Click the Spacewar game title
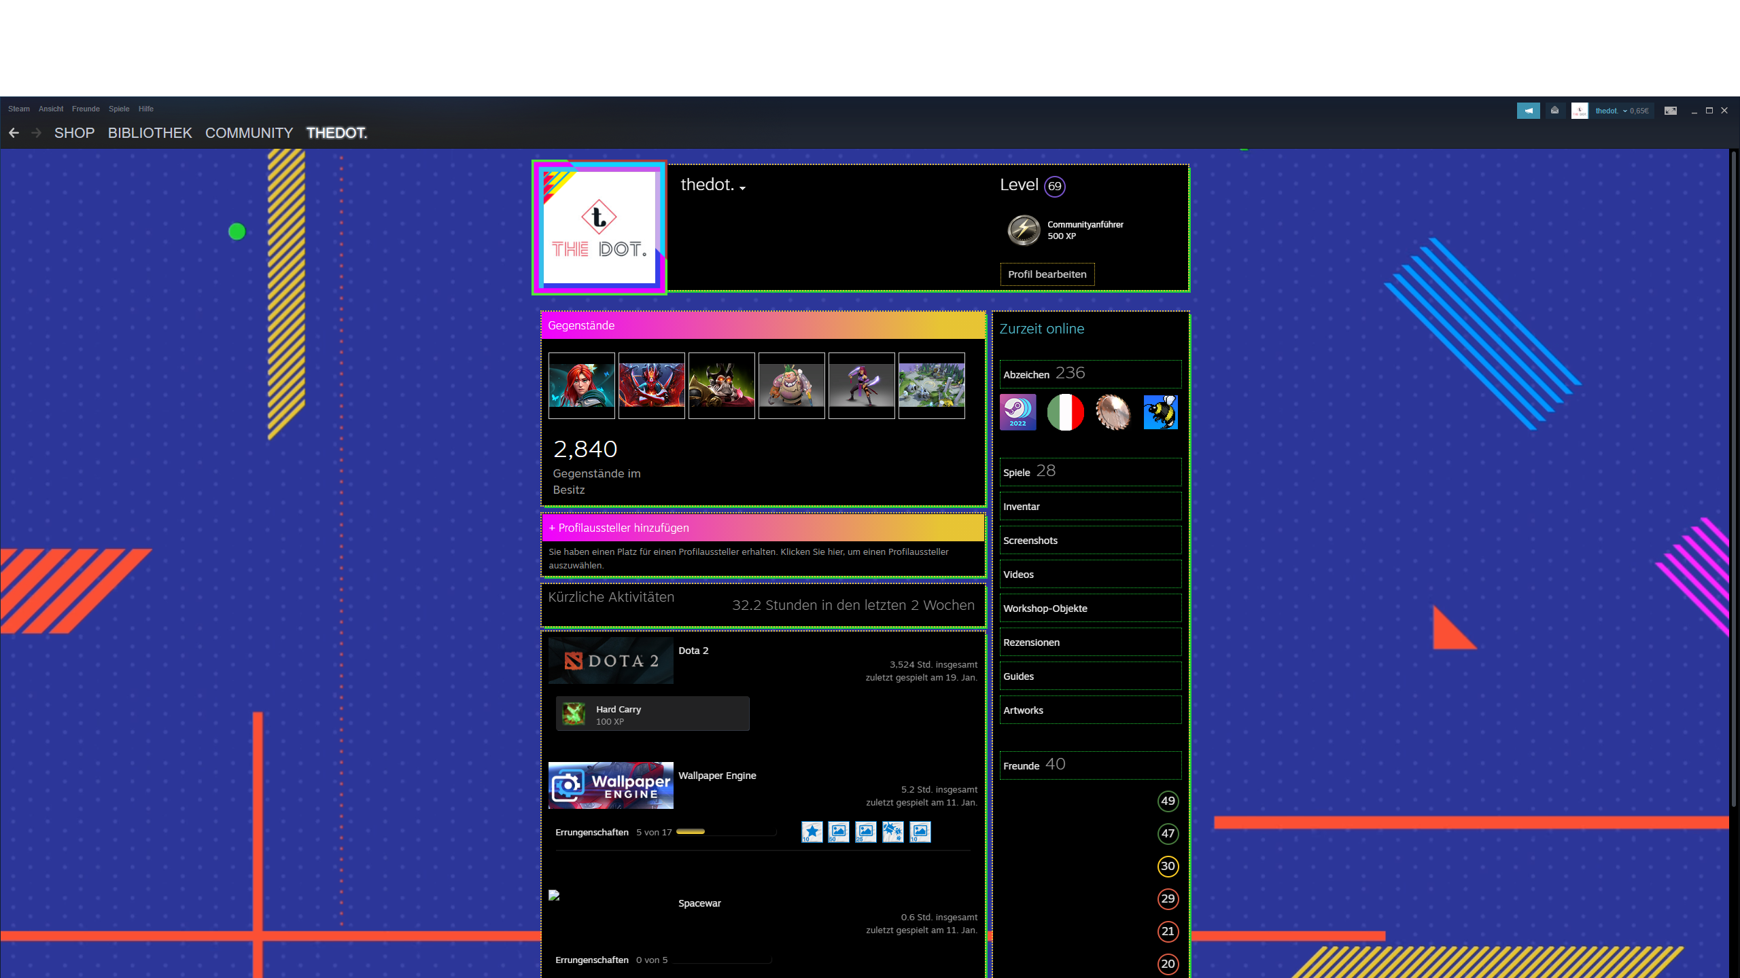 point(699,903)
